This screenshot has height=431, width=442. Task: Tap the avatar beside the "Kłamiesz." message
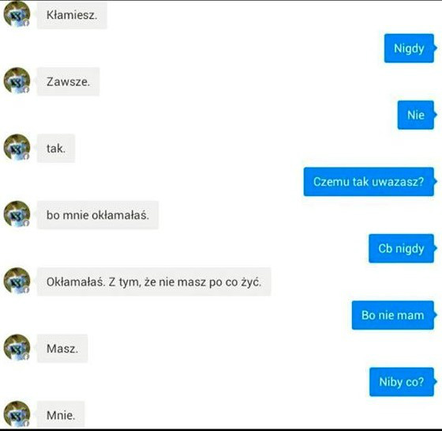pos(17,14)
